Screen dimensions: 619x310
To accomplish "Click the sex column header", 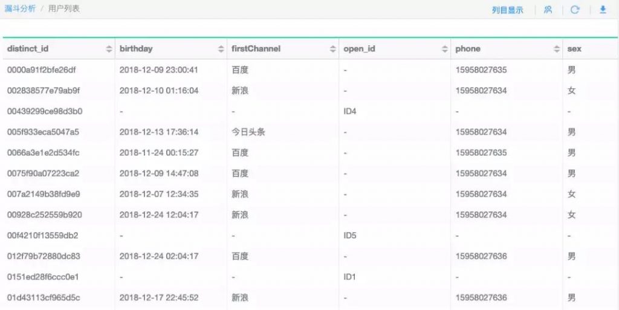I will tap(574, 49).
